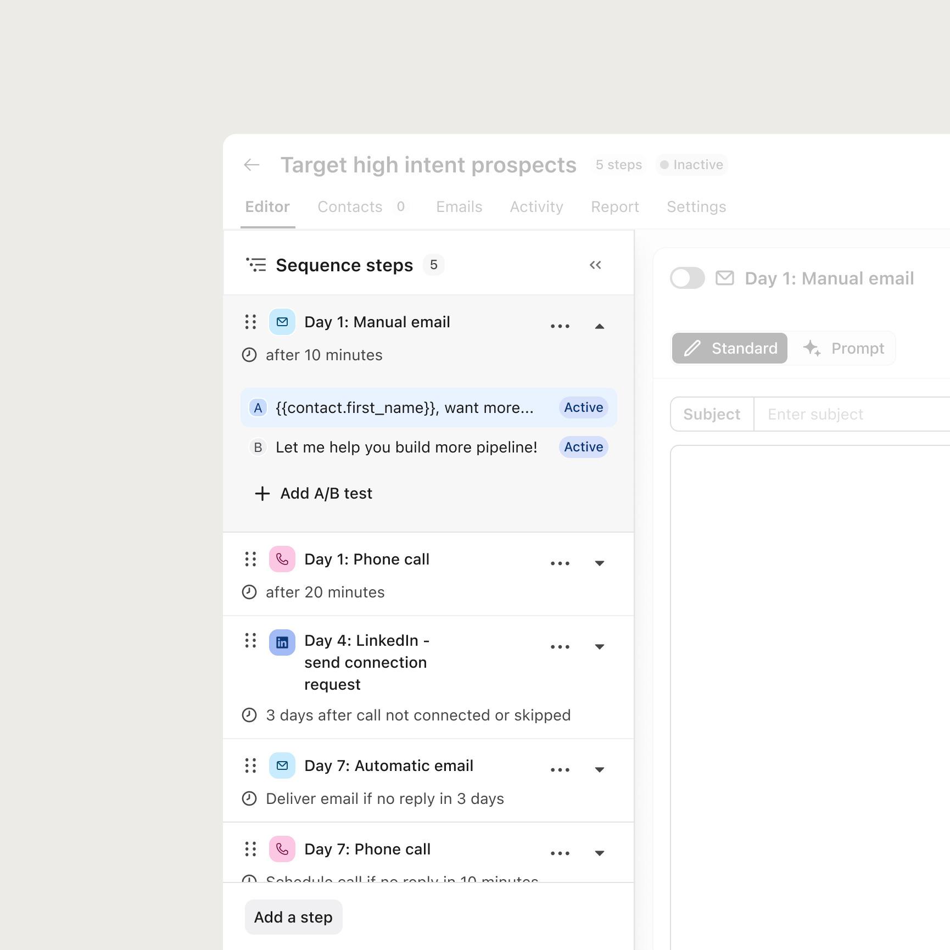This screenshot has width=950, height=950.
Task: Select variant B "Let me help you build more pipeline!"
Action: tap(406, 447)
